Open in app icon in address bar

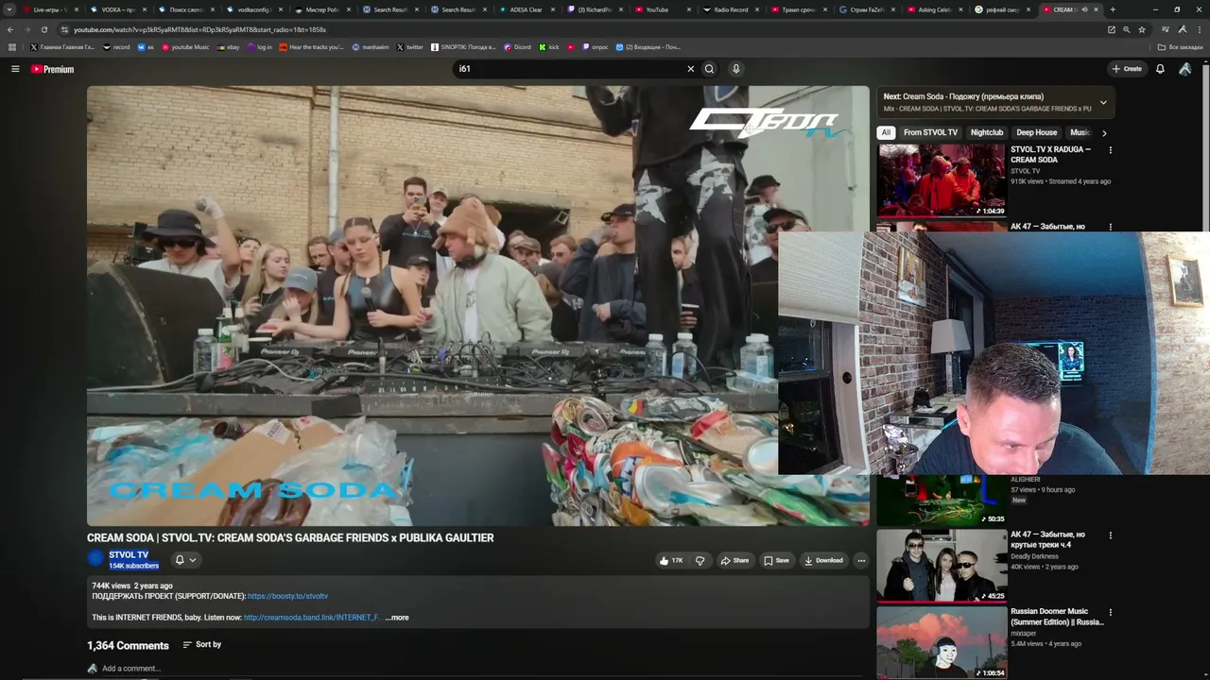coord(1112,29)
